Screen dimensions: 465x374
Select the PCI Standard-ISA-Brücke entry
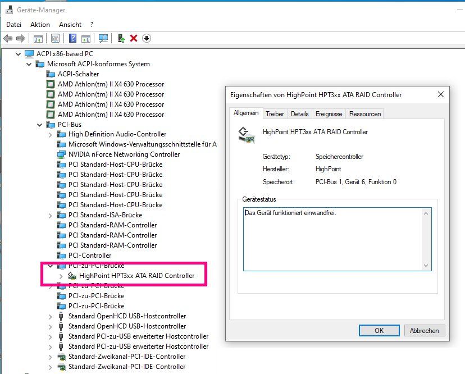pos(105,215)
